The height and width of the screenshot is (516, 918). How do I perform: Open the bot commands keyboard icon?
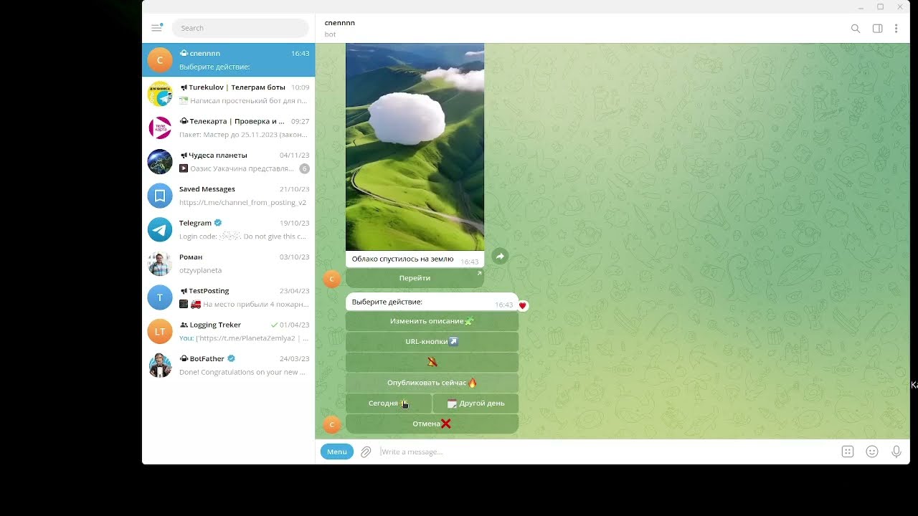(848, 451)
